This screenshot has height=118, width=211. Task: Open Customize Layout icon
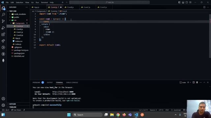(x=191, y=2)
